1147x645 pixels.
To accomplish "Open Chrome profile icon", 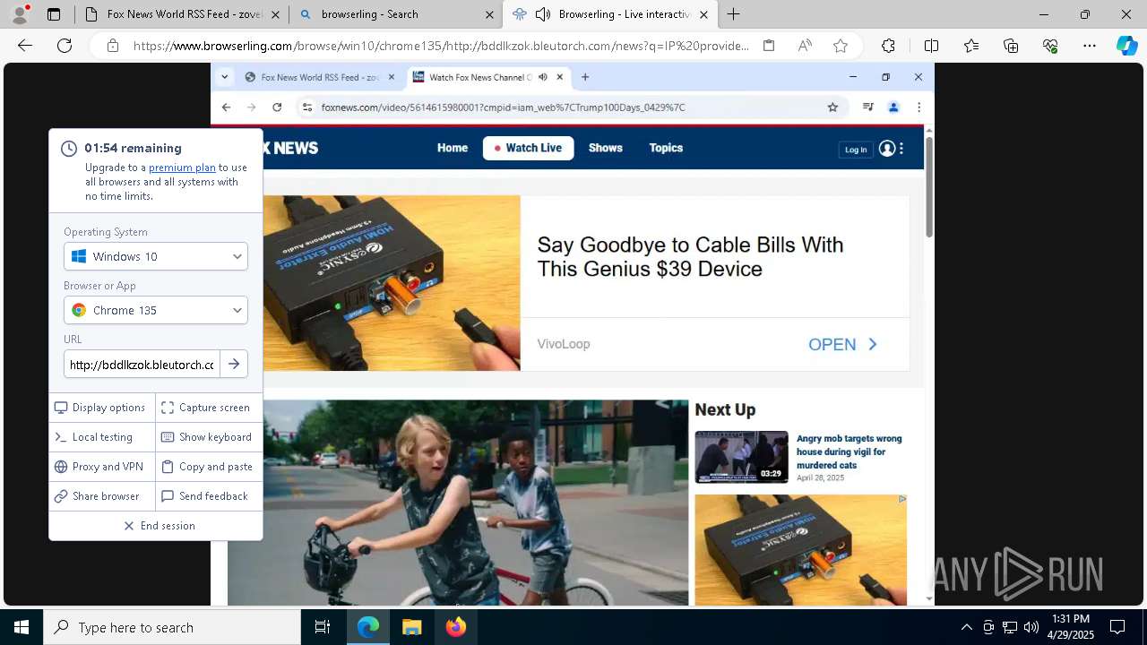I will pos(893,107).
